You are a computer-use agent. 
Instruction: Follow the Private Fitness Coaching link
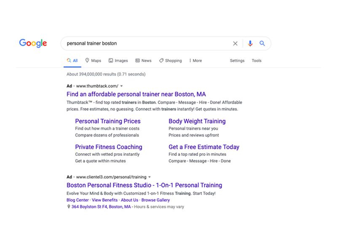point(109,147)
